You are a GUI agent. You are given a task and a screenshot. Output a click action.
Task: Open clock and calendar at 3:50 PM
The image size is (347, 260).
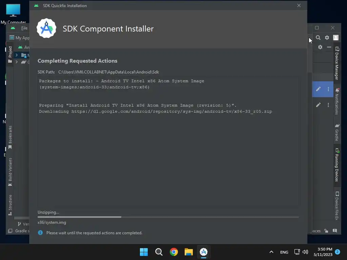pyautogui.click(x=323, y=252)
